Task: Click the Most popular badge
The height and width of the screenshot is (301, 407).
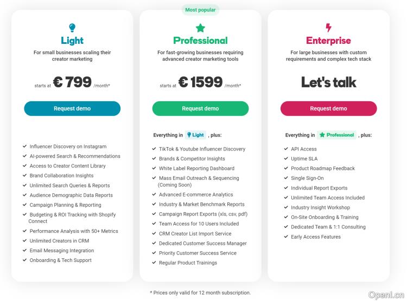Action: 200,10
